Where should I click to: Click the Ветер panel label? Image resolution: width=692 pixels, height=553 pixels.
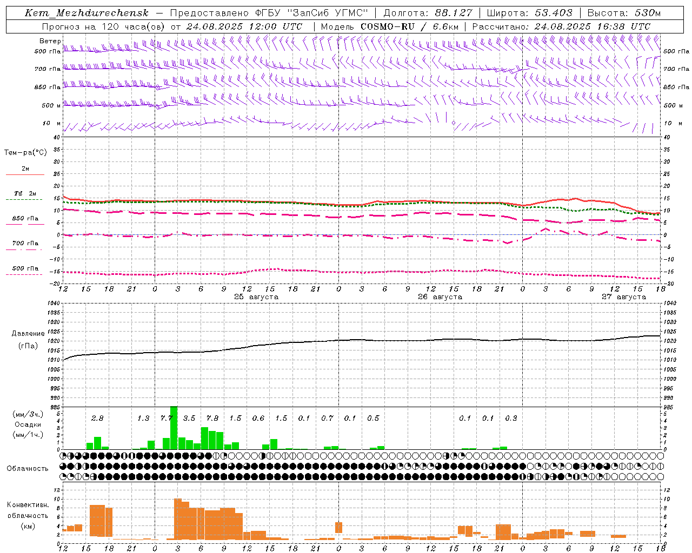point(50,41)
